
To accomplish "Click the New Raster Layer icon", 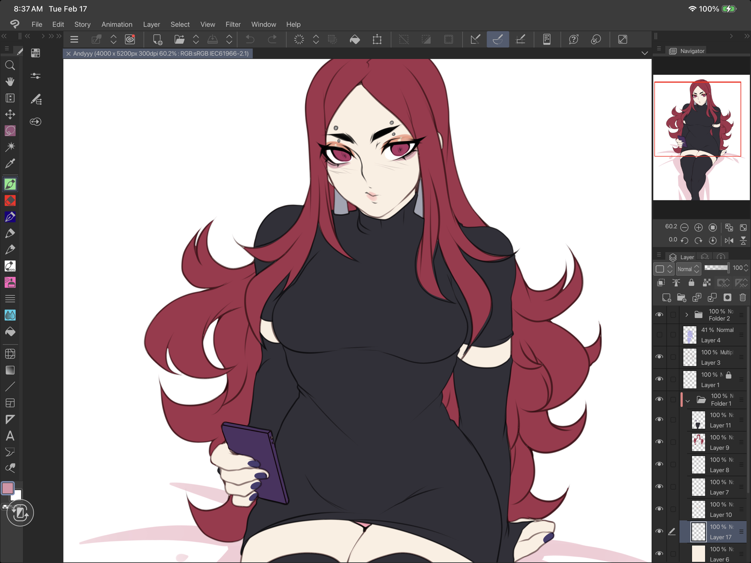I will tap(666, 298).
